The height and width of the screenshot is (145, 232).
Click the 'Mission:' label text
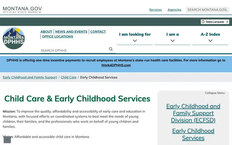click(x=9, y=111)
